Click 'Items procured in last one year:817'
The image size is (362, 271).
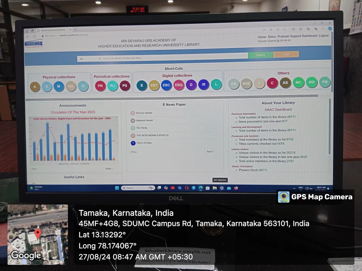point(263,121)
